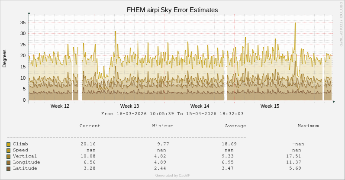Click the Minimum column header
Screen dimensions: 345x180
[x=163, y=126]
